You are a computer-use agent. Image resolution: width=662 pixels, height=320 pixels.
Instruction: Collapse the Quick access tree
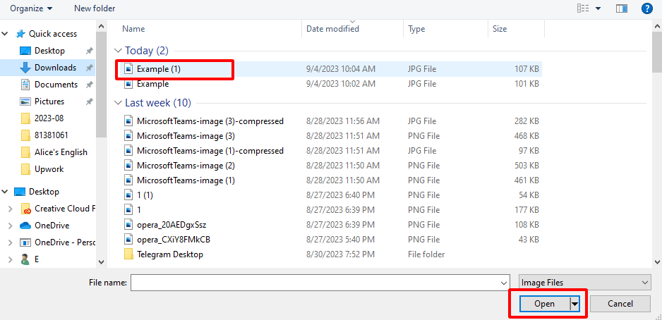pyautogui.click(x=6, y=34)
